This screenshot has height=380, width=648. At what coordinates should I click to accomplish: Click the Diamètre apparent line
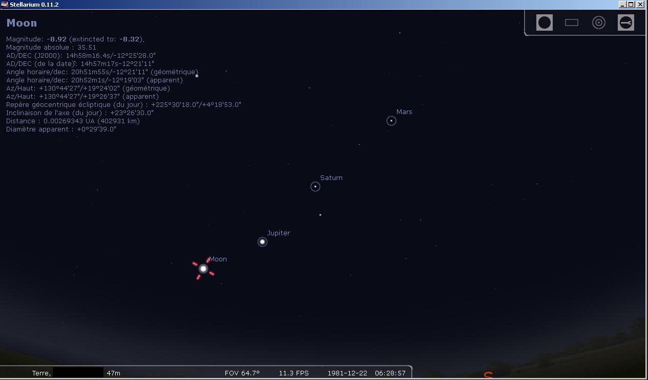click(x=61, y=129)
